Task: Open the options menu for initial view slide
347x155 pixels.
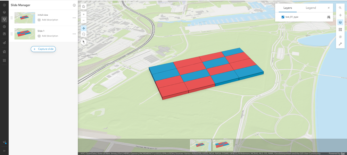Action: 74,18
